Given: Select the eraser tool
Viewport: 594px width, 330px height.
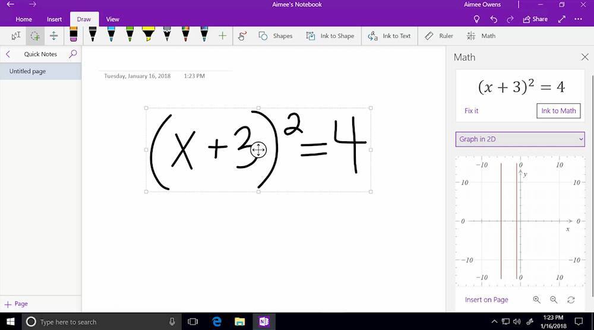Looking at the screenshot, I should coord(73,35).
